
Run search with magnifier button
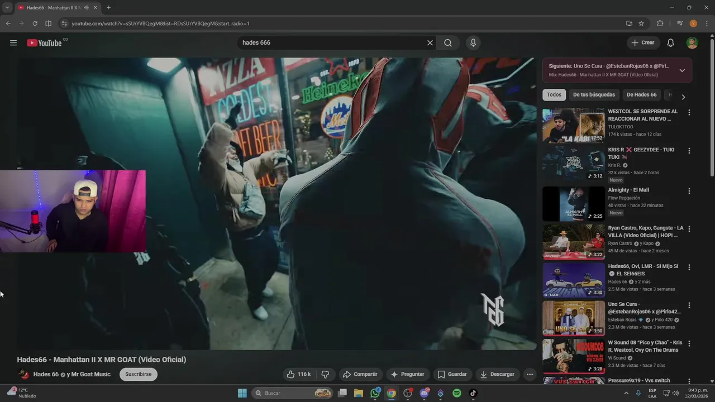coord(448,43)
